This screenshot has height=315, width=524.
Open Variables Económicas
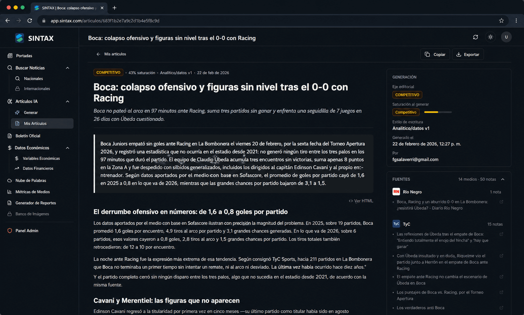click(x=41, y=159)
